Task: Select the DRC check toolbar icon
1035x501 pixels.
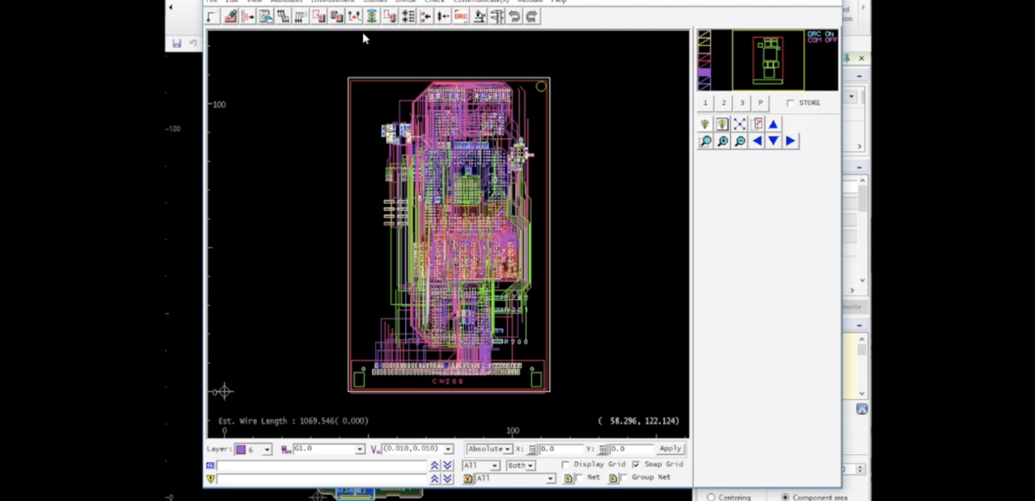Action: (x=460, y=17)
